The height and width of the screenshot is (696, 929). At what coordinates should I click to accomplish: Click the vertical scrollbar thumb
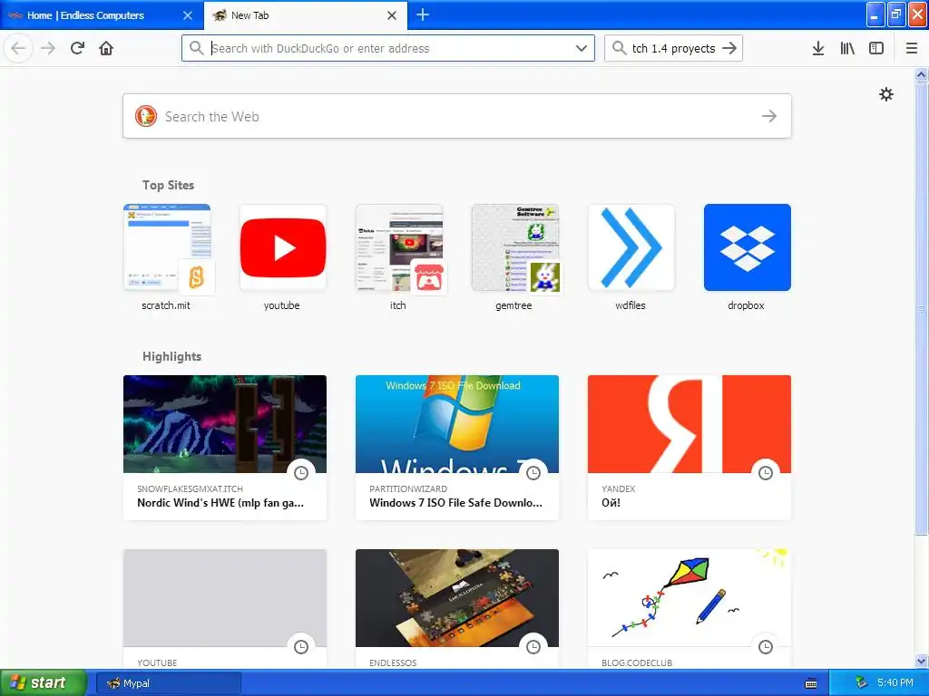(x=922, y=308)
